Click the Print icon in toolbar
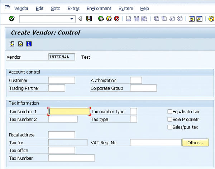Image resolution: width=215 pixels, height=169 pixels. click(128, 19)
